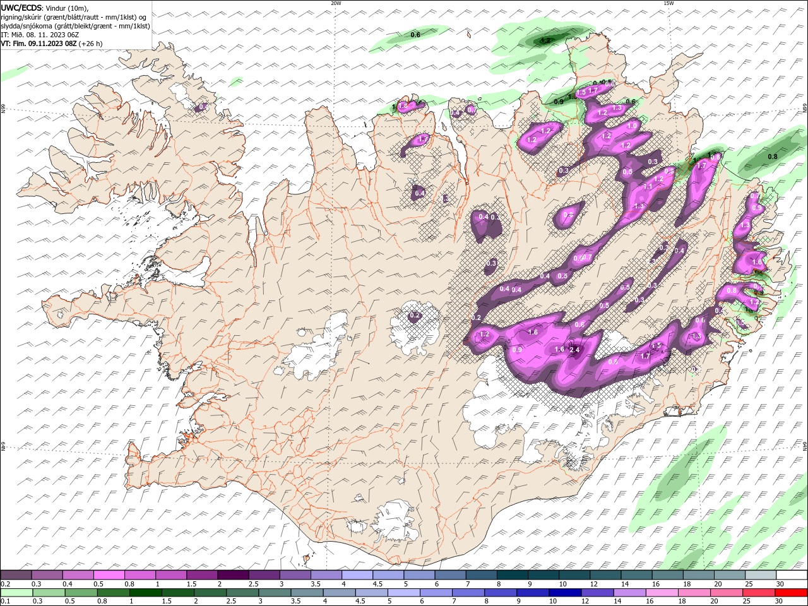Viewport: 808px width, 606px height.
Task: Select the red swatch ending the lower scale
Action: coord(791,593)
